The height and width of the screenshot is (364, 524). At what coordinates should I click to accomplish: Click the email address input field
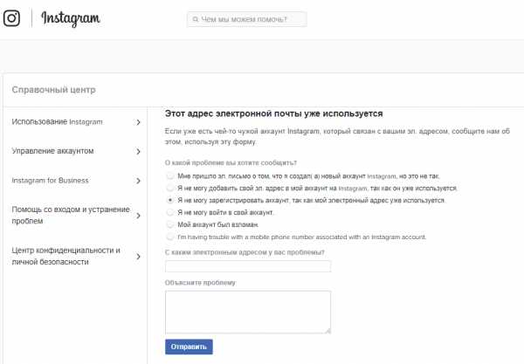coord(248,266)
